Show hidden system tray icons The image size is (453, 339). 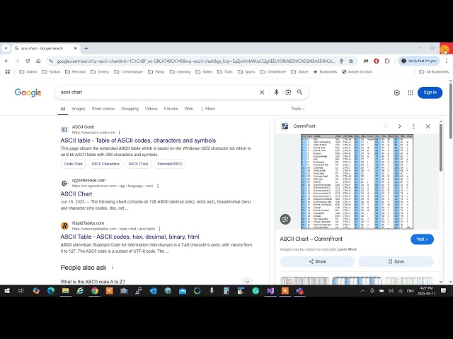[x=362, y=291]
